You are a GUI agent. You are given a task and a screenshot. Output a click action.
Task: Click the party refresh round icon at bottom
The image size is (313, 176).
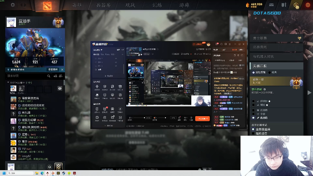tap(50, 167)
